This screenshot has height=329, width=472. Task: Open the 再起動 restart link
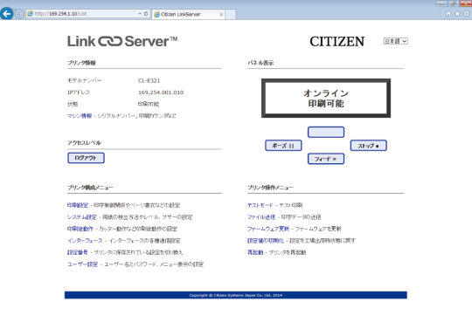pos(255,252)
